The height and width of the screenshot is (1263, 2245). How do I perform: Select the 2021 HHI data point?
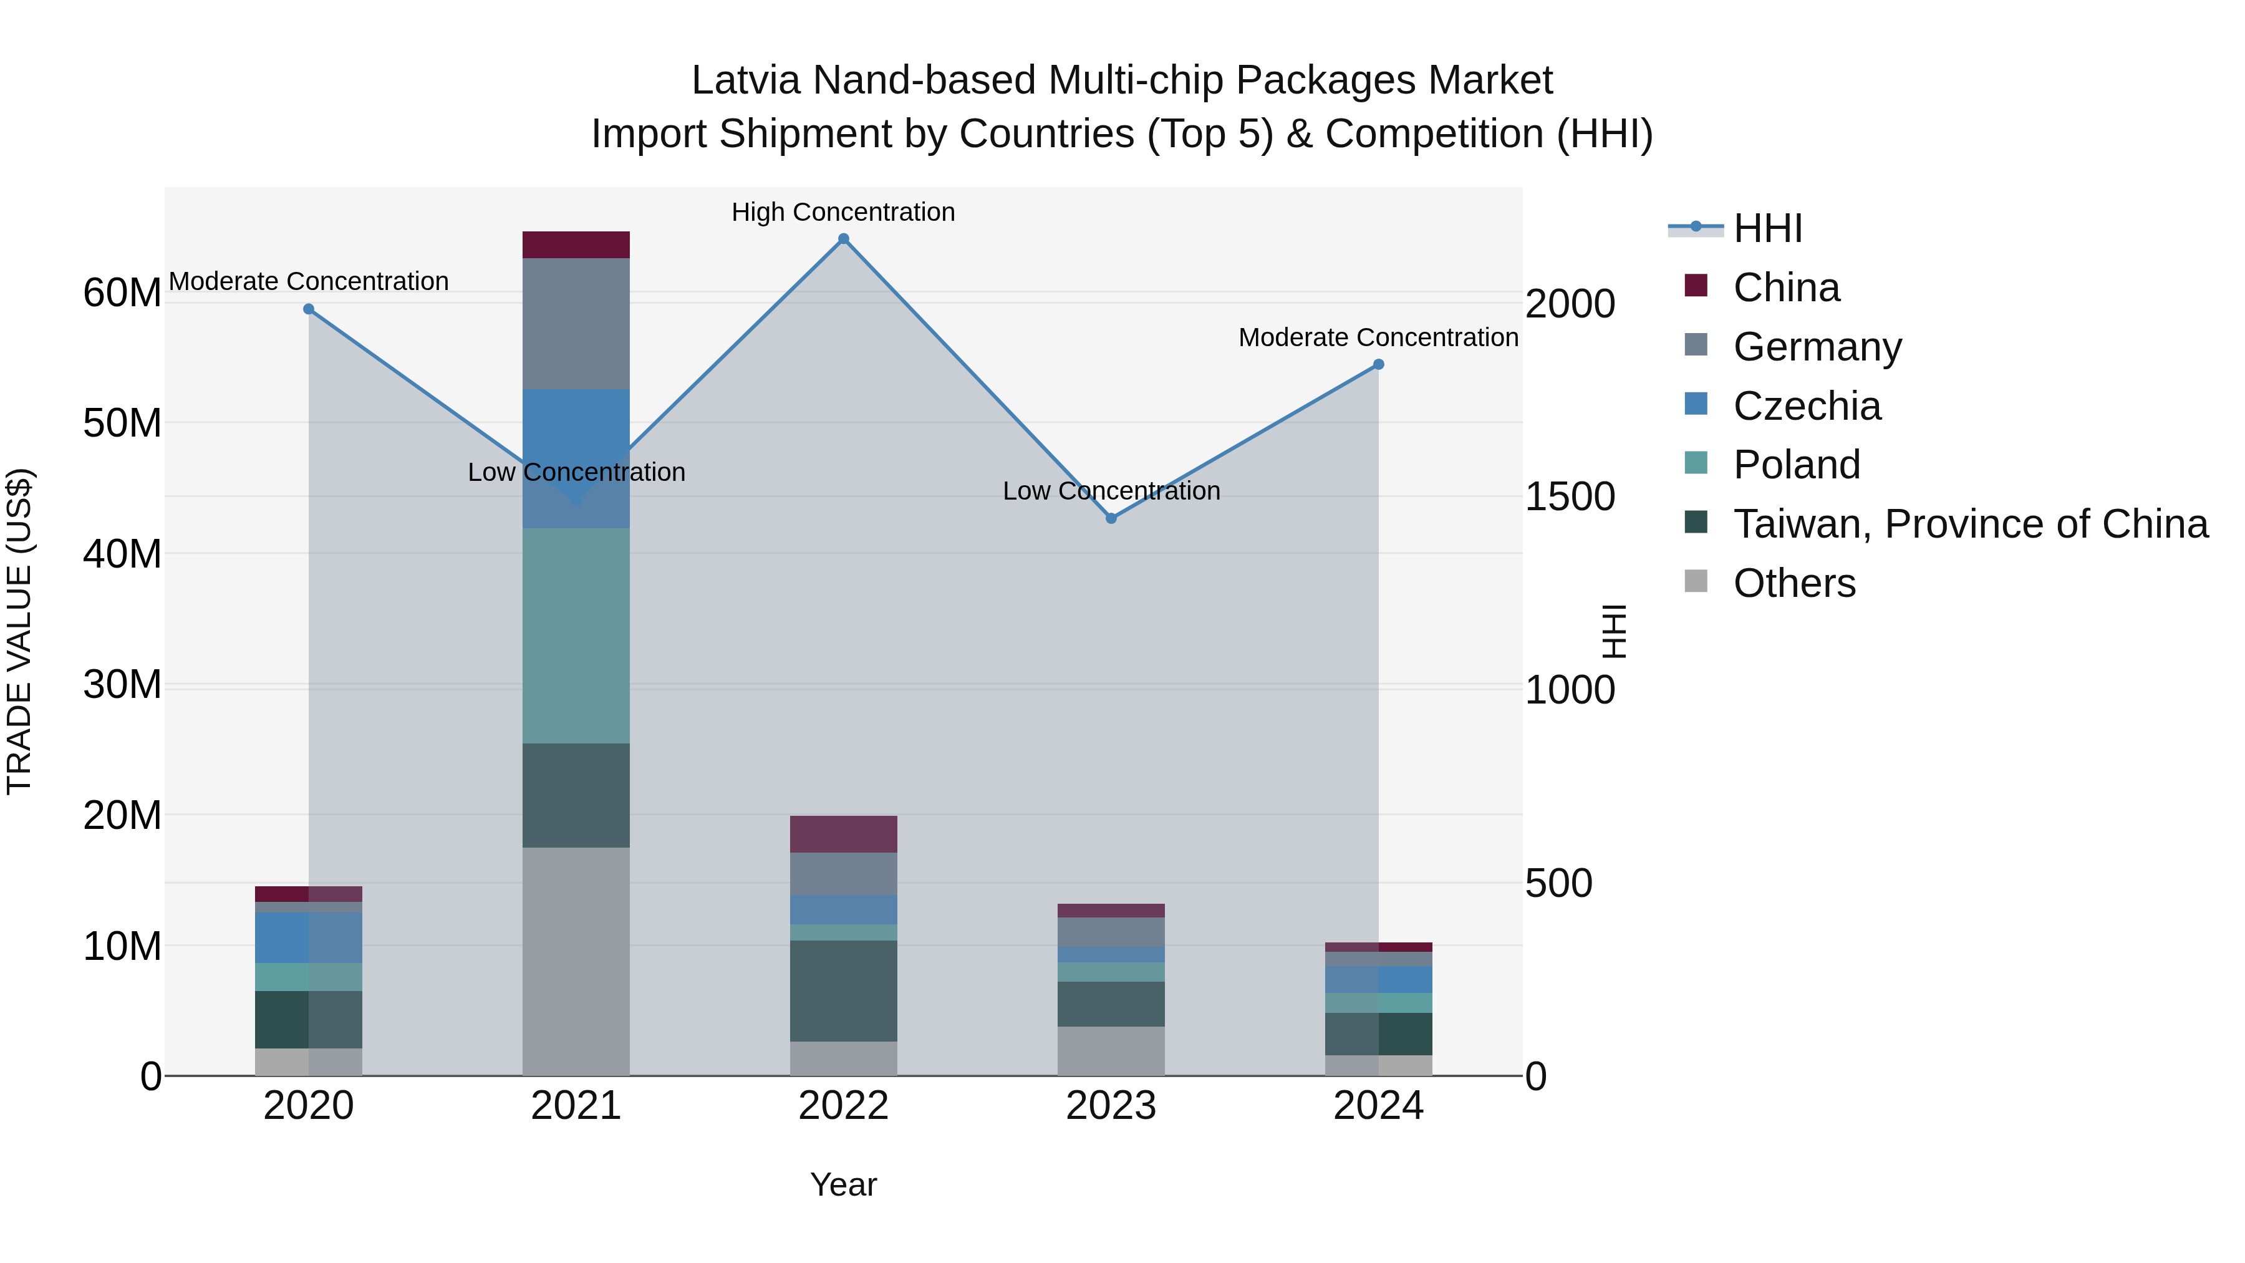coord(576,500)
